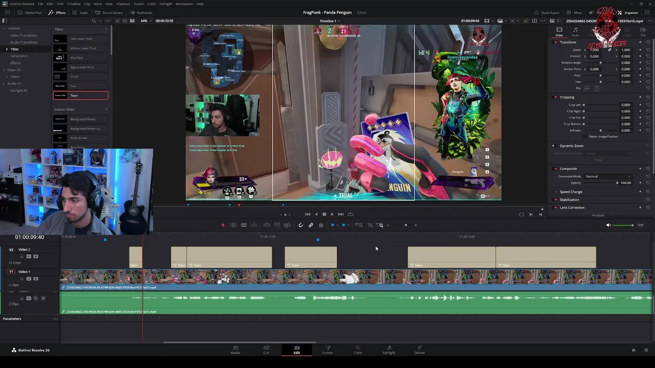Select the Text+ title effect
The width and height of the screenshot is (655, 368).
point(81,96)
